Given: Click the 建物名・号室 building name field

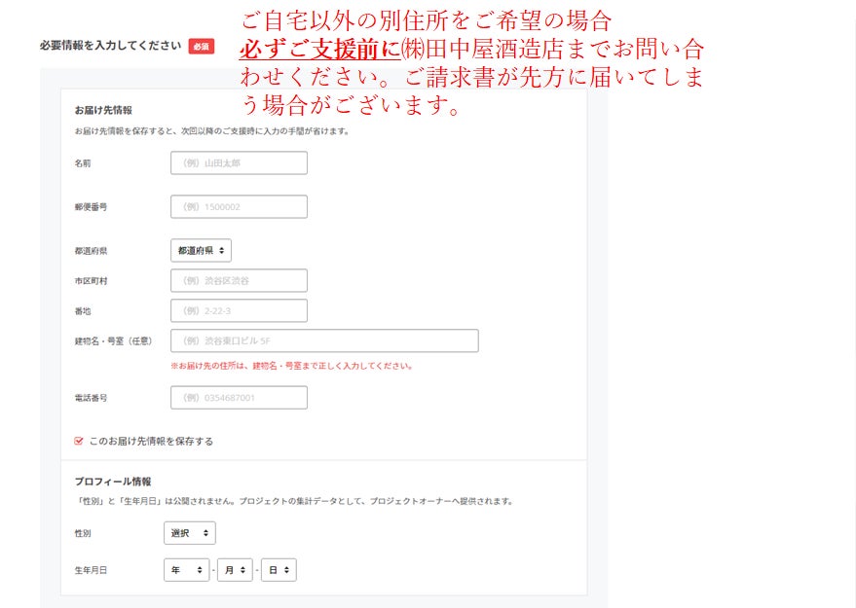Looking at the screenshot, I should tap(324, 340).
